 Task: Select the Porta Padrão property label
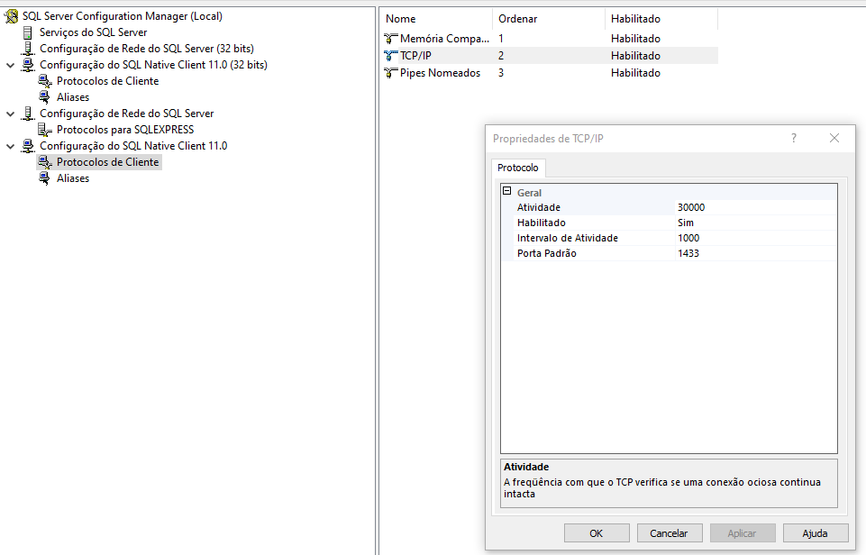547,254
